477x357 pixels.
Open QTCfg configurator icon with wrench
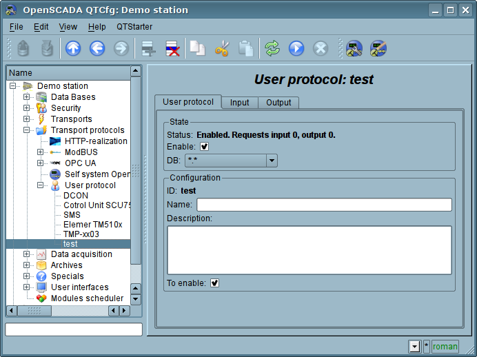point(354,48)
